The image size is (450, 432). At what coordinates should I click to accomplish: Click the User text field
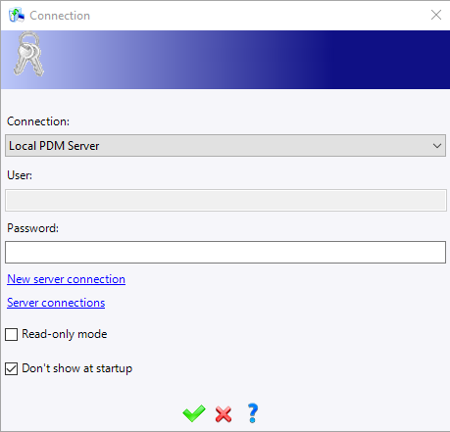click(x=225, y=200)
